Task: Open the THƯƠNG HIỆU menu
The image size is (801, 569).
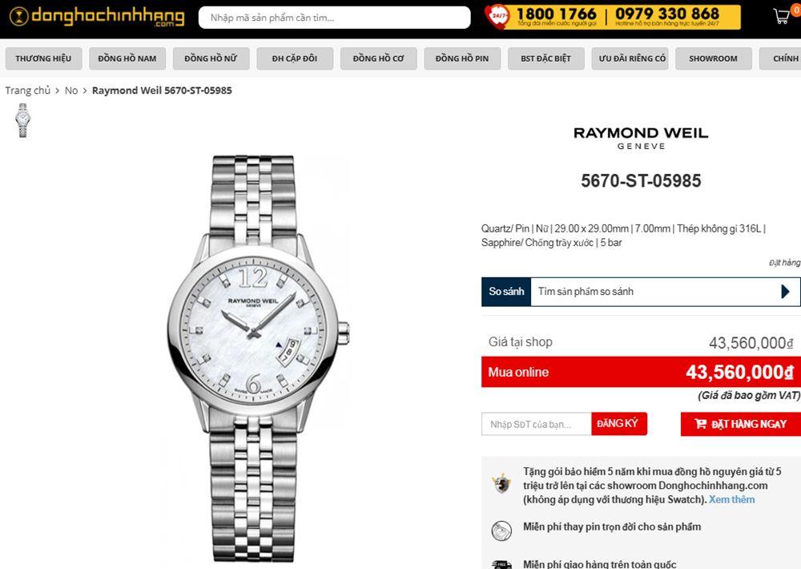Action: (43, 59)
